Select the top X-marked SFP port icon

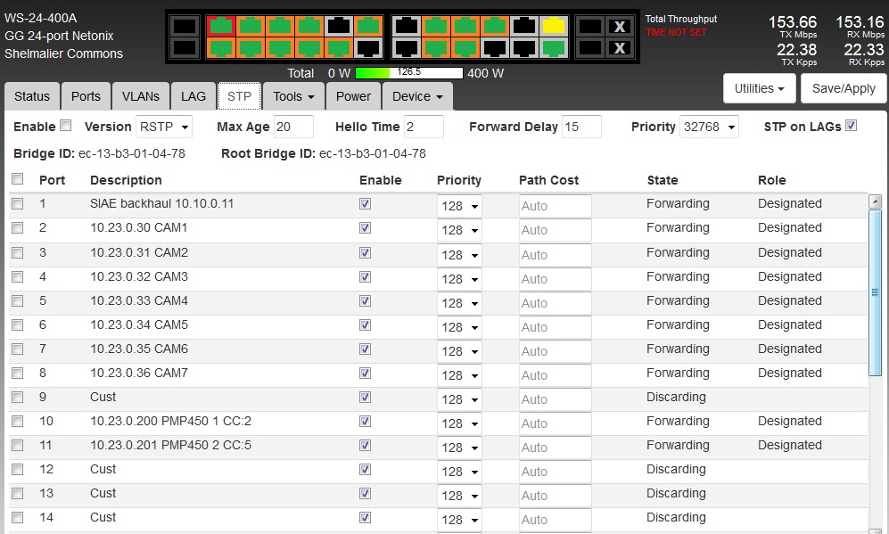coord(620,26)
